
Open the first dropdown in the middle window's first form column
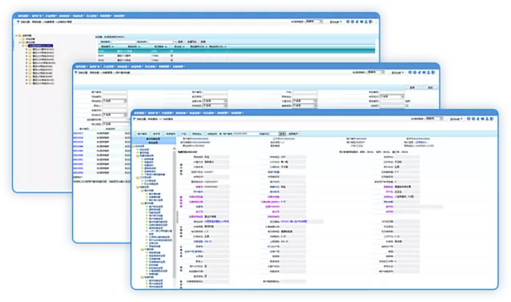(x=115, y=101)
